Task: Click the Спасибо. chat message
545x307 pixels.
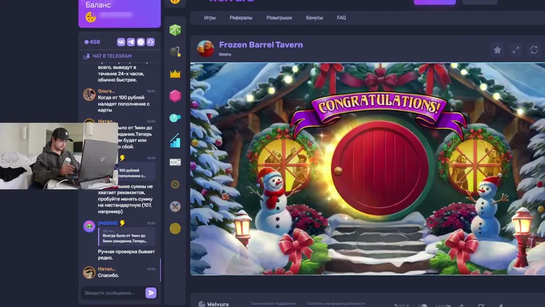Action: [109, 275]
